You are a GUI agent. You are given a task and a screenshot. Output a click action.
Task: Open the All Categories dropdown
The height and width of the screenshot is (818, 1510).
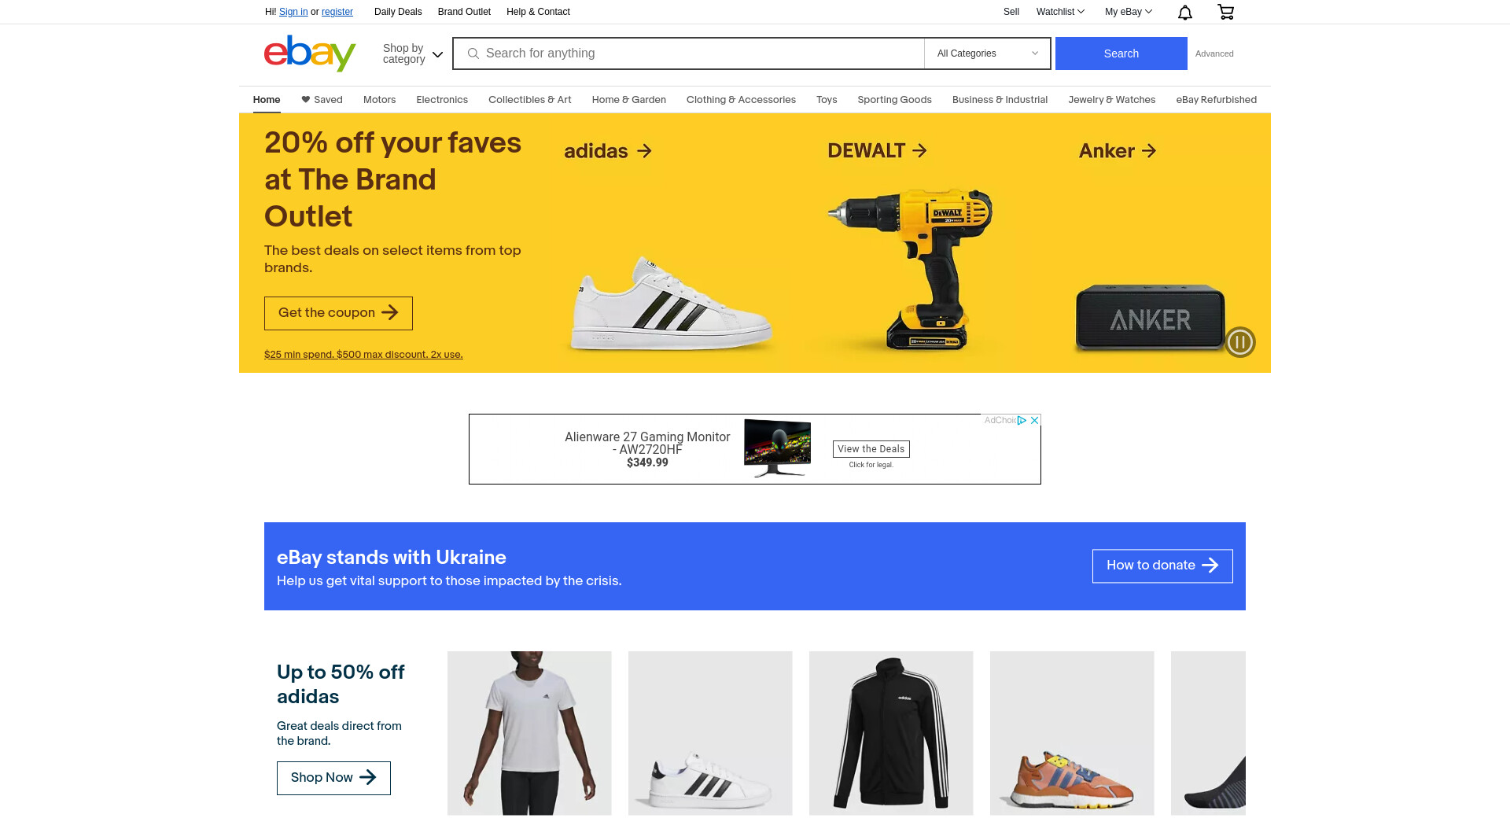coord(987,53)
